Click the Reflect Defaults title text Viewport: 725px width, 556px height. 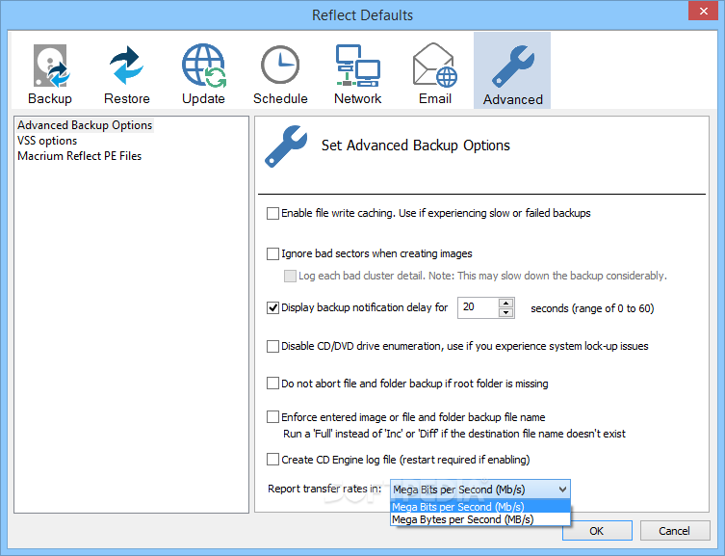coord(362,15)
